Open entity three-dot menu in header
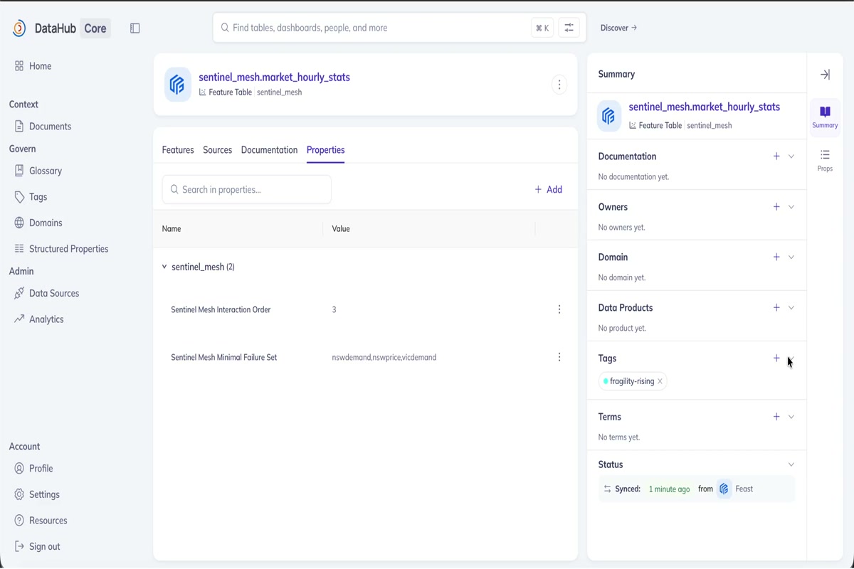Viewport: 854px width, 569px height. [559, 85]
